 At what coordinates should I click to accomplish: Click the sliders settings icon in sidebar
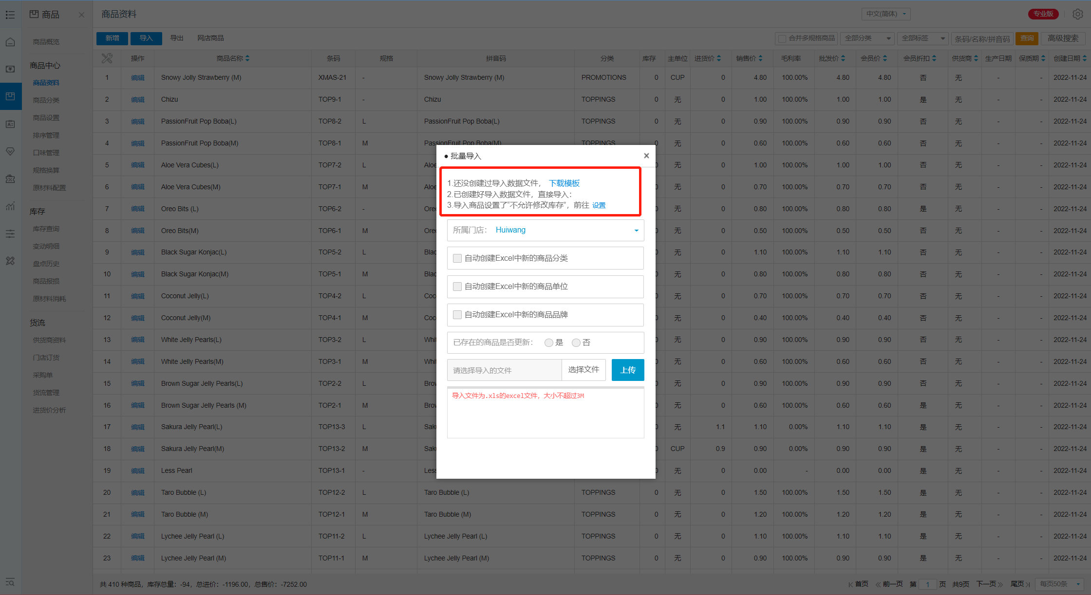(x=10, y=234)
